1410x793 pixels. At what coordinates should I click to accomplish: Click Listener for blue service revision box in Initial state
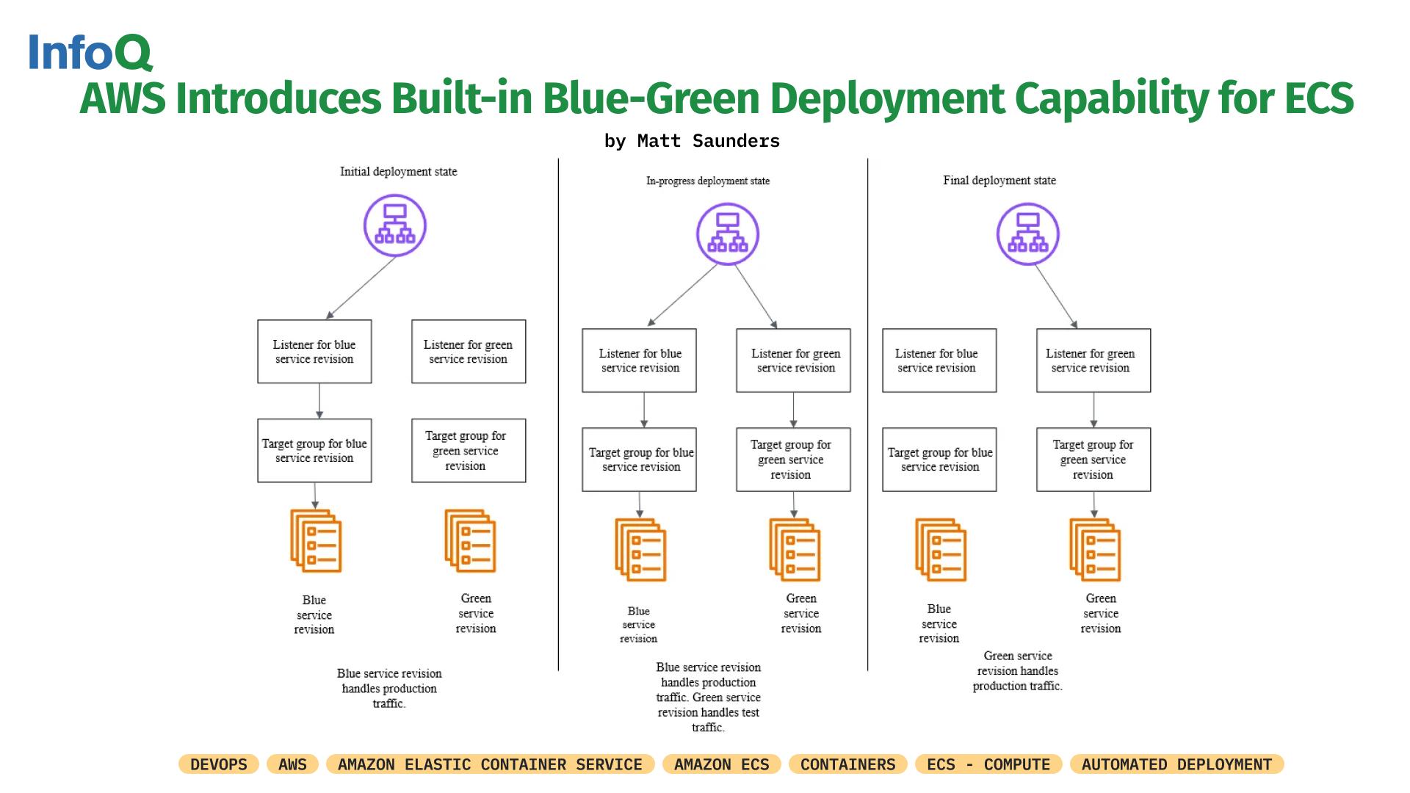click(x=314, y=352)
